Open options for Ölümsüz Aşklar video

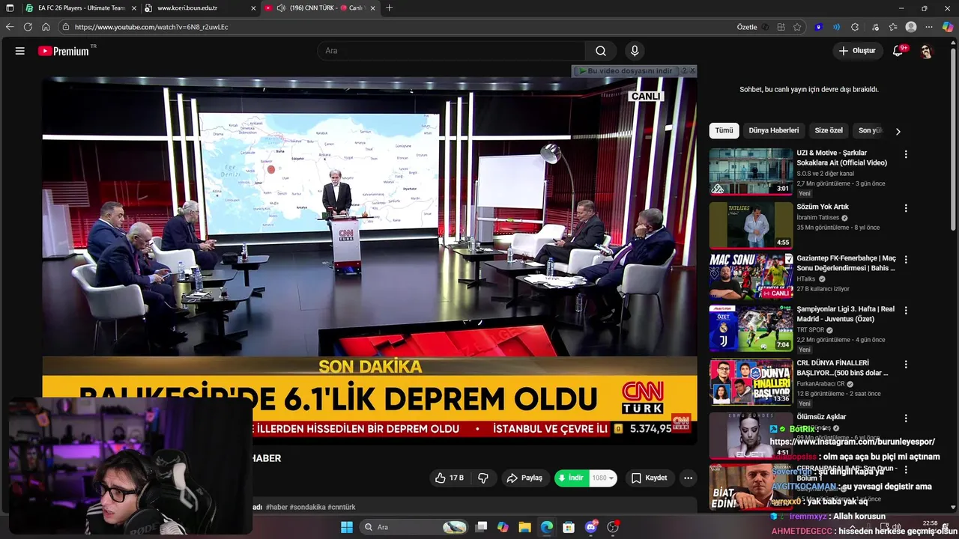pos(906,418)
